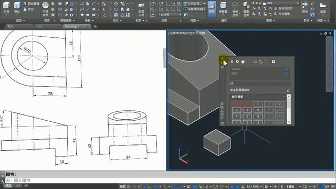Open the unsaved view (未儲存的視圖) dropdown

pyautogui.click(x=204, y=9)
